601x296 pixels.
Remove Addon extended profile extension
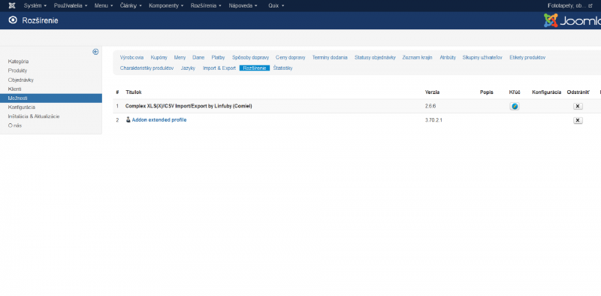point(578,120)
